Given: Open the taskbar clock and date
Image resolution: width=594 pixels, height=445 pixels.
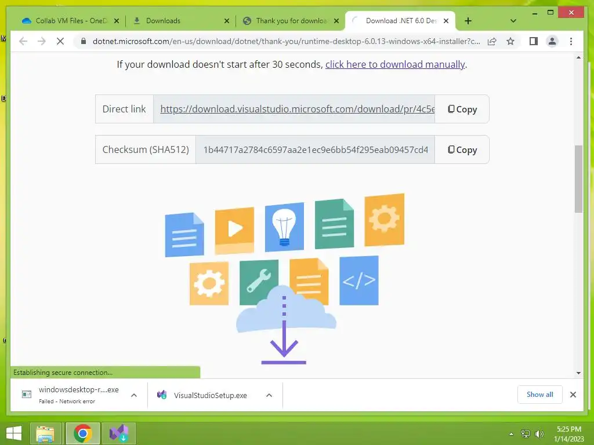Looking at the screenshot, I should pyautogui.click(x=569, y=434).
